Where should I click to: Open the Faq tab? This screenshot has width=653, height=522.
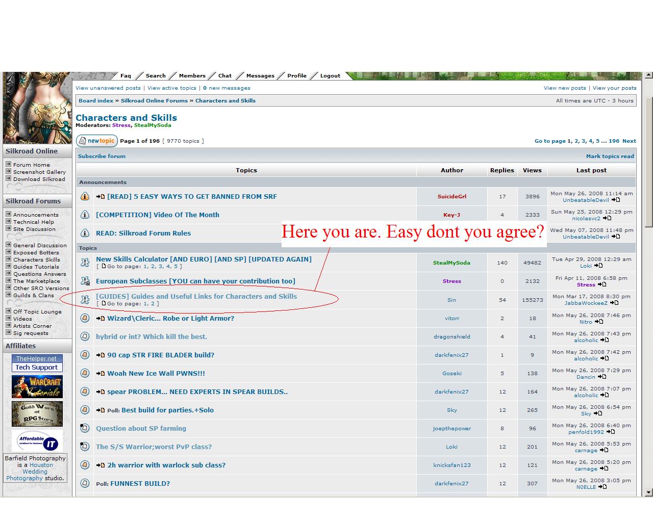click(x=125, y=76)
